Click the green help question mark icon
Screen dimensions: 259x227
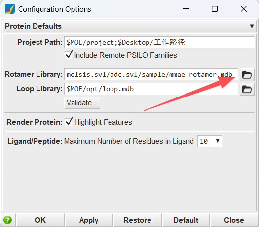[x=7, y=220]
